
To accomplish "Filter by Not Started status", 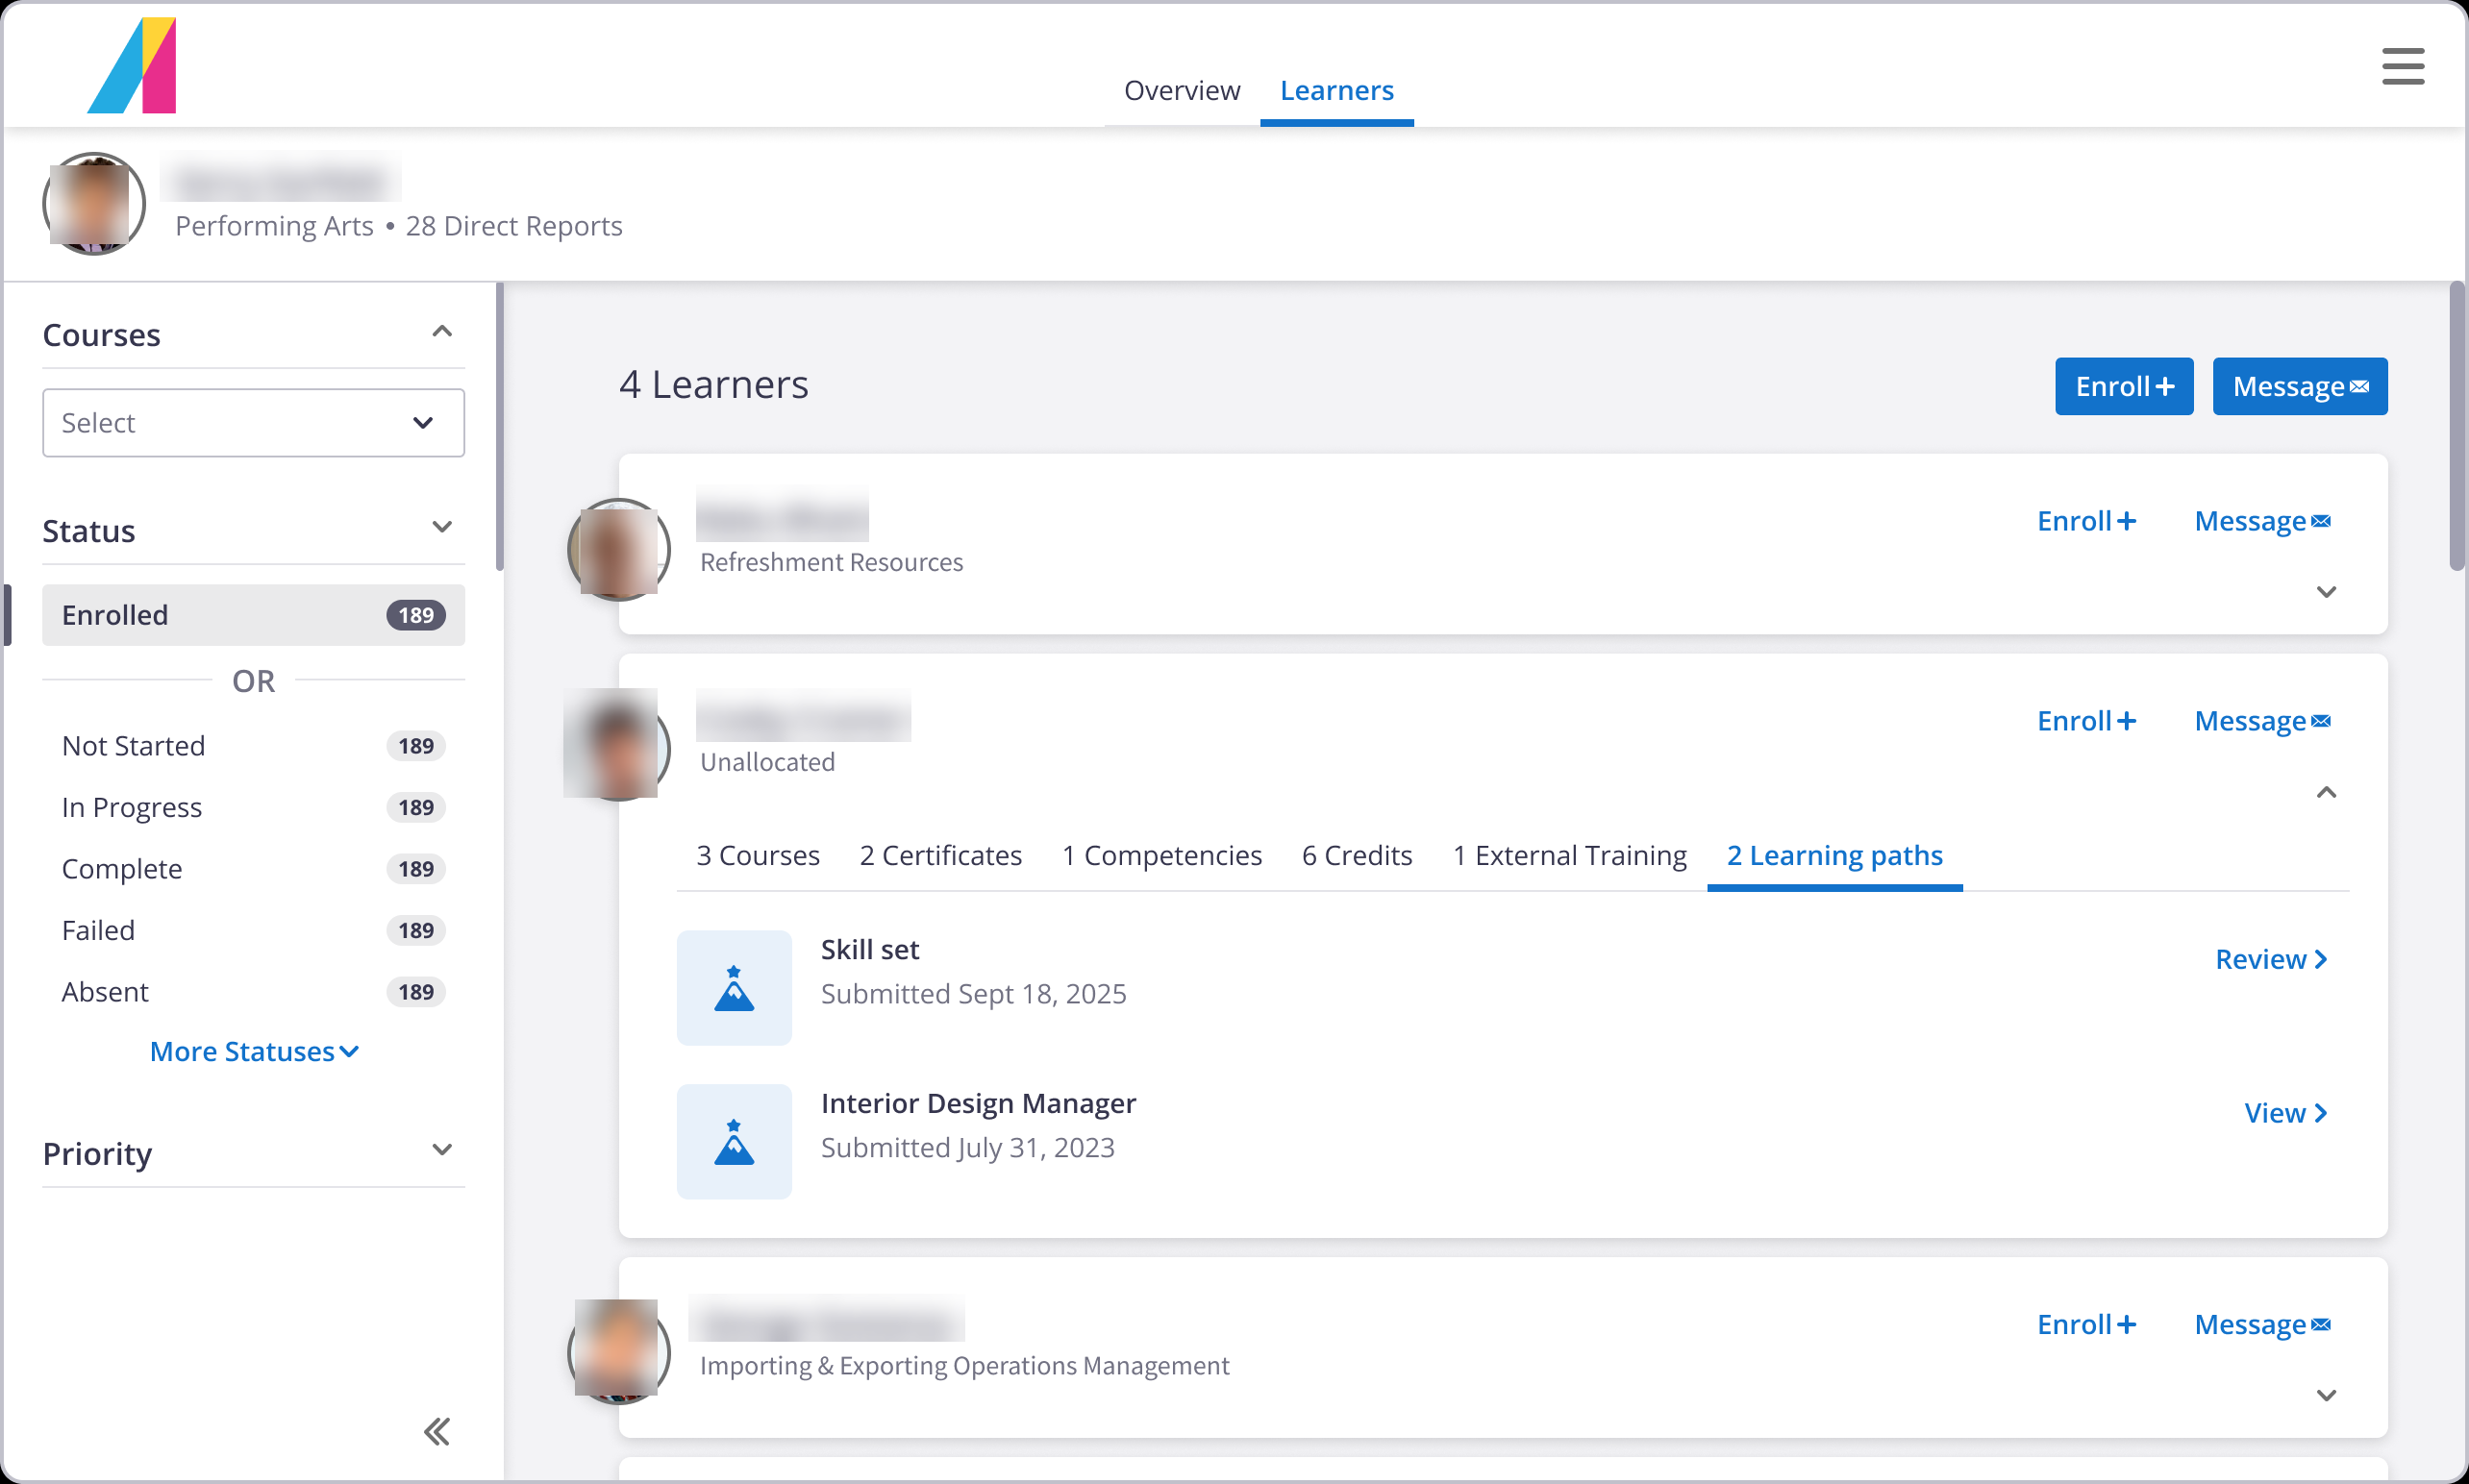I will click(x=253, y=746).
